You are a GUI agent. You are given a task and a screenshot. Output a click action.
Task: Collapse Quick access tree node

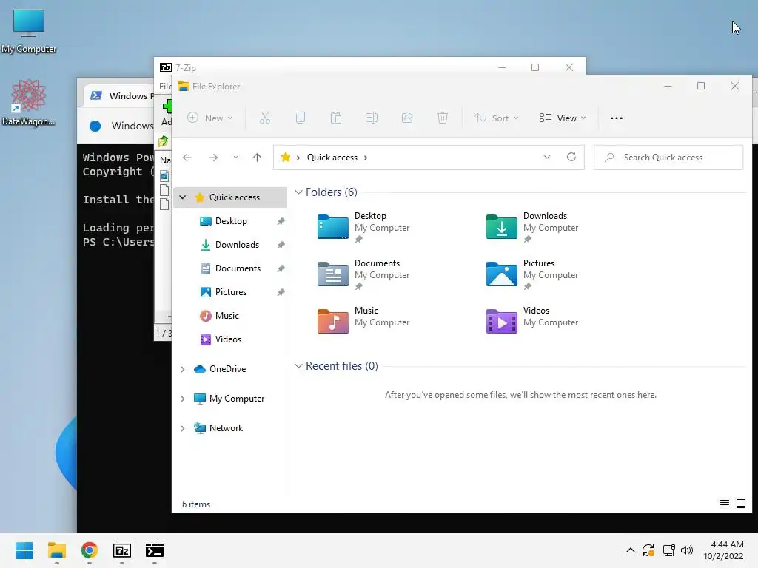click(183, 197)
